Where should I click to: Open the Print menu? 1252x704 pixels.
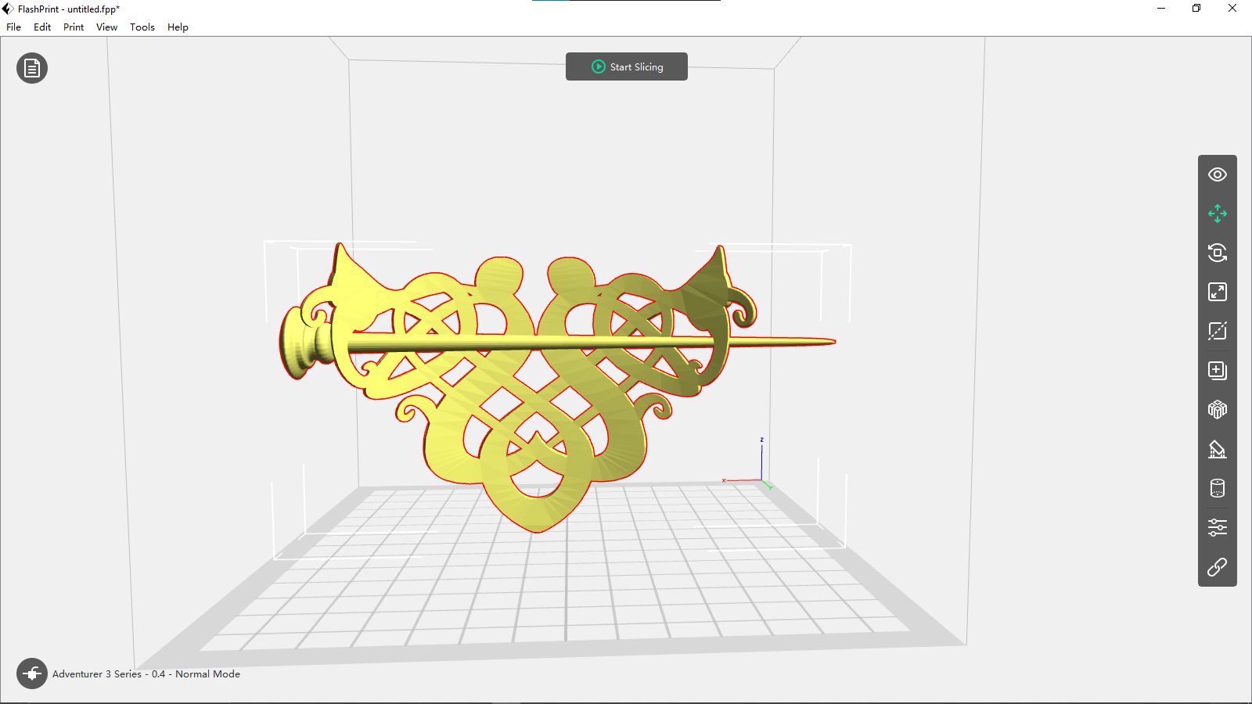[73, 27]
